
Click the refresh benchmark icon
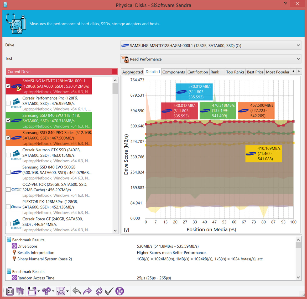click(99, 291)
